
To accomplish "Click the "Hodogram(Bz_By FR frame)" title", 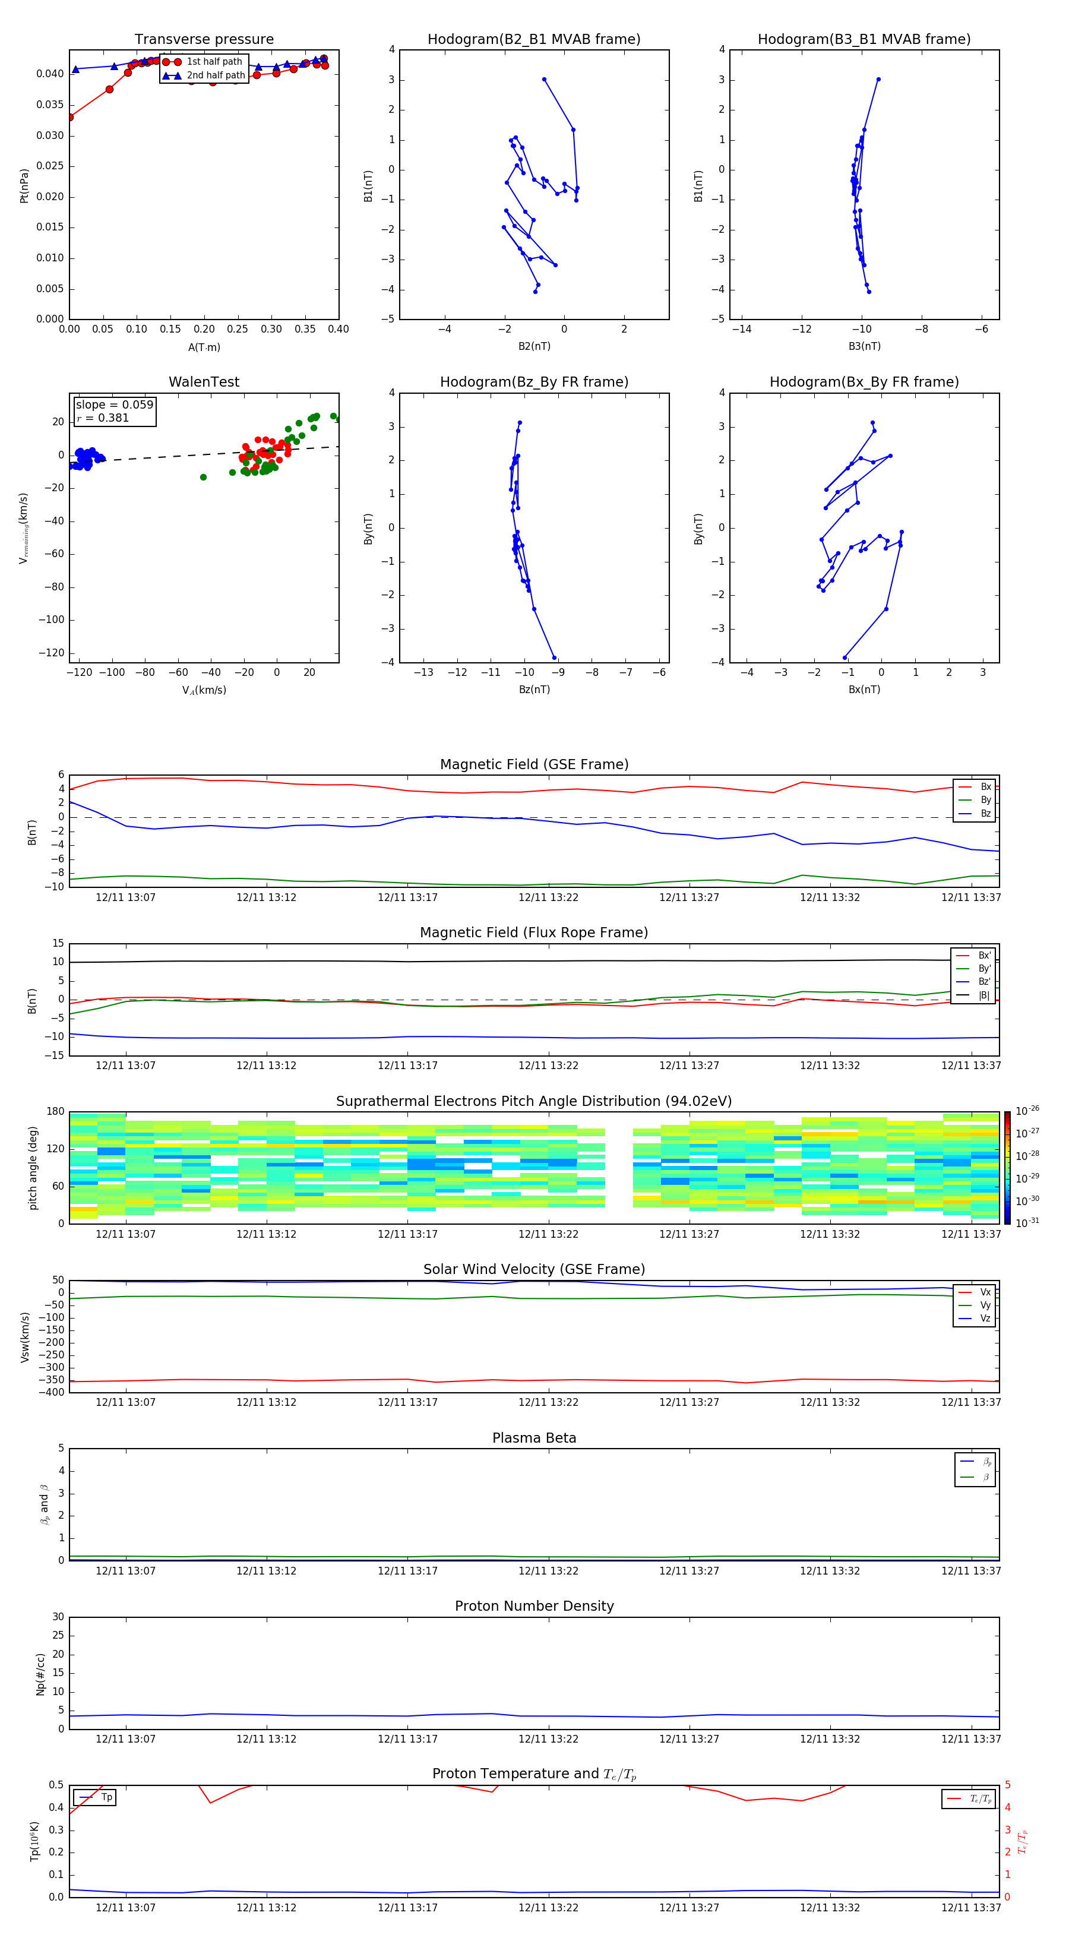I will (534, 382).
